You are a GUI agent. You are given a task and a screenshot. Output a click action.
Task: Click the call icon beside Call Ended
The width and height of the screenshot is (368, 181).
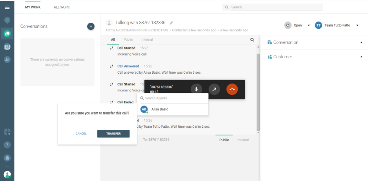point(112,102)
